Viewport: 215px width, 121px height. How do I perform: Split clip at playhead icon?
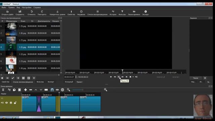(x=46, y=90)
